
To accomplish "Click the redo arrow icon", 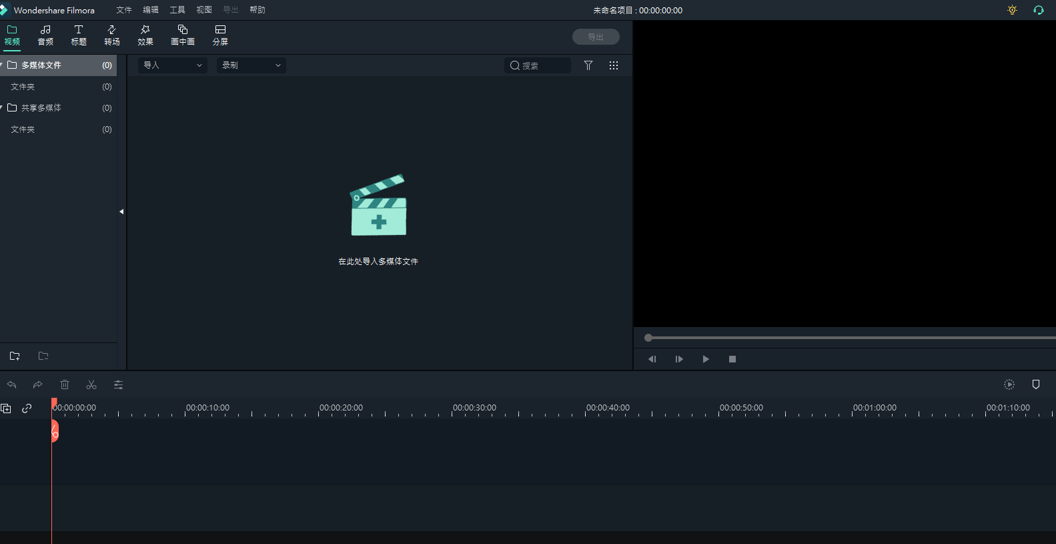I will click(x=38, y=384).
